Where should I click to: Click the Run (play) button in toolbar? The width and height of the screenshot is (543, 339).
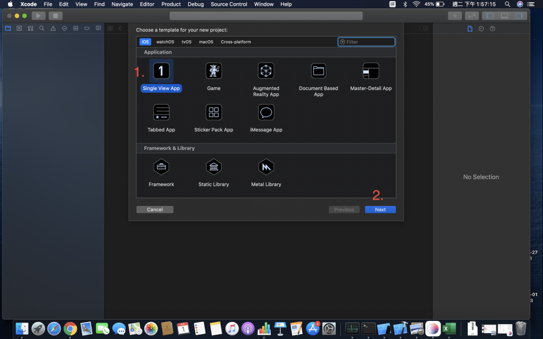[x=38, y=15]
